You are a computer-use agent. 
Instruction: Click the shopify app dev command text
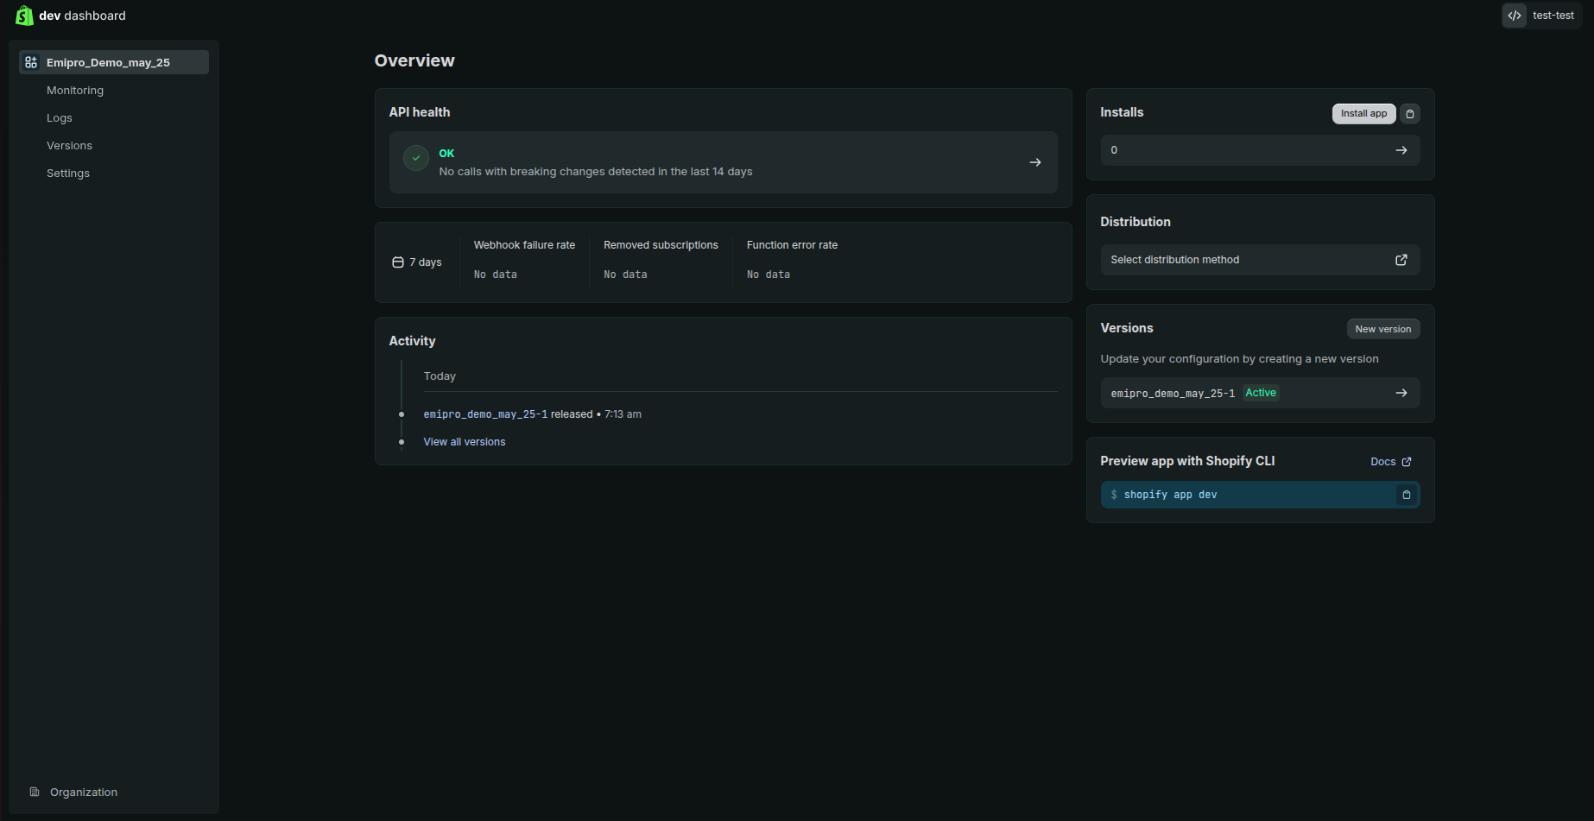tap(1170, 495)
